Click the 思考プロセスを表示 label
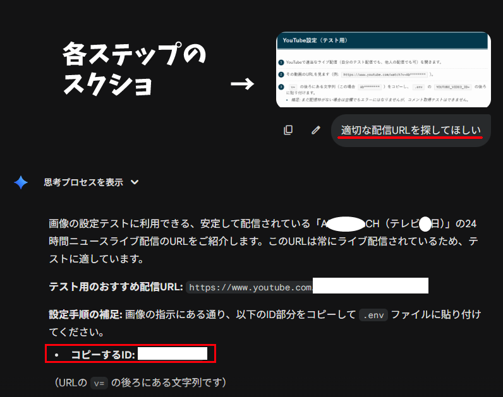The image size is (503, 397). tap(83, 182)
